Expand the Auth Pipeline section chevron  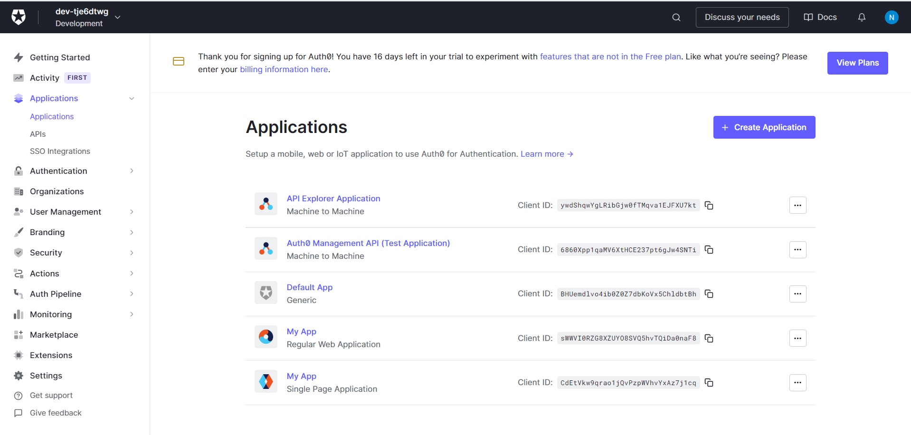click(x=132, y=294)
